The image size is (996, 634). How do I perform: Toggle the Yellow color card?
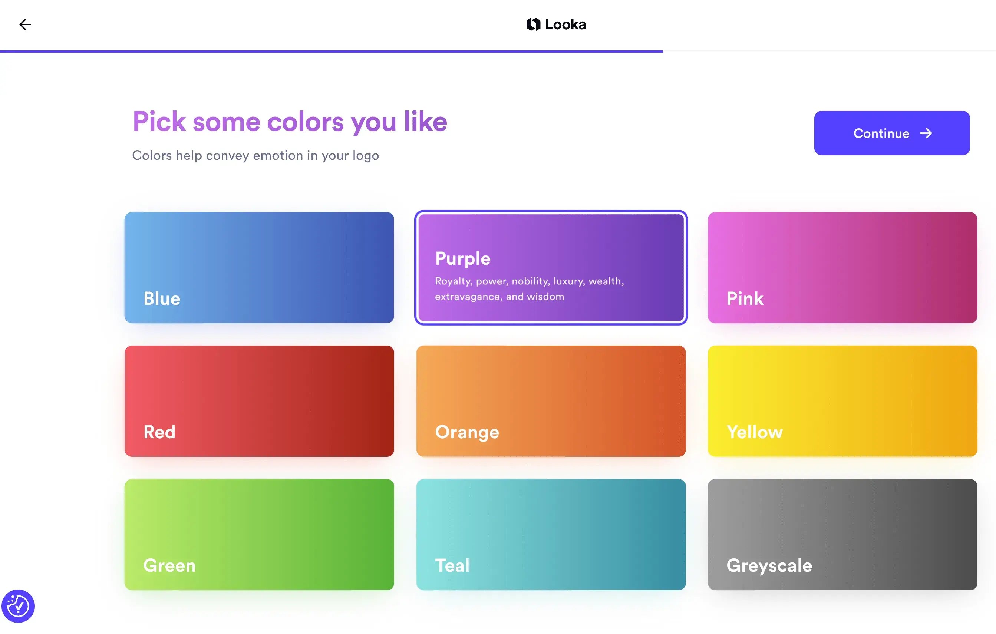(842, 401)
